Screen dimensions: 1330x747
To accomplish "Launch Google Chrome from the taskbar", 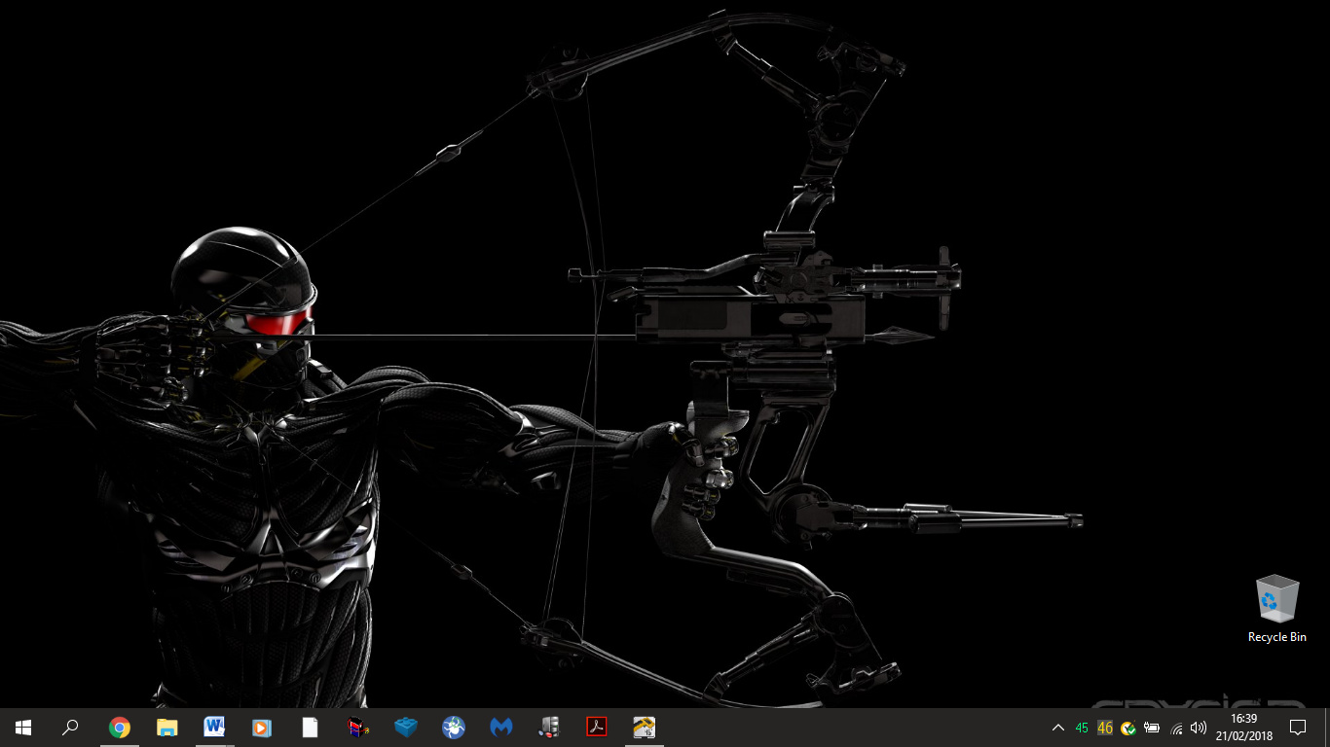I will click(120, 728).
